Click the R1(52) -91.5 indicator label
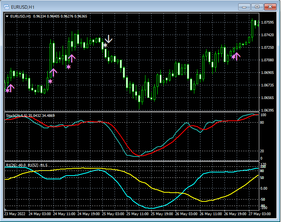 [38, 165]
